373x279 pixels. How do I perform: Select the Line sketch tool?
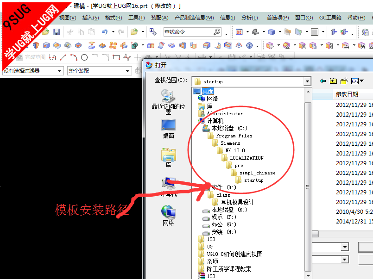63,57
